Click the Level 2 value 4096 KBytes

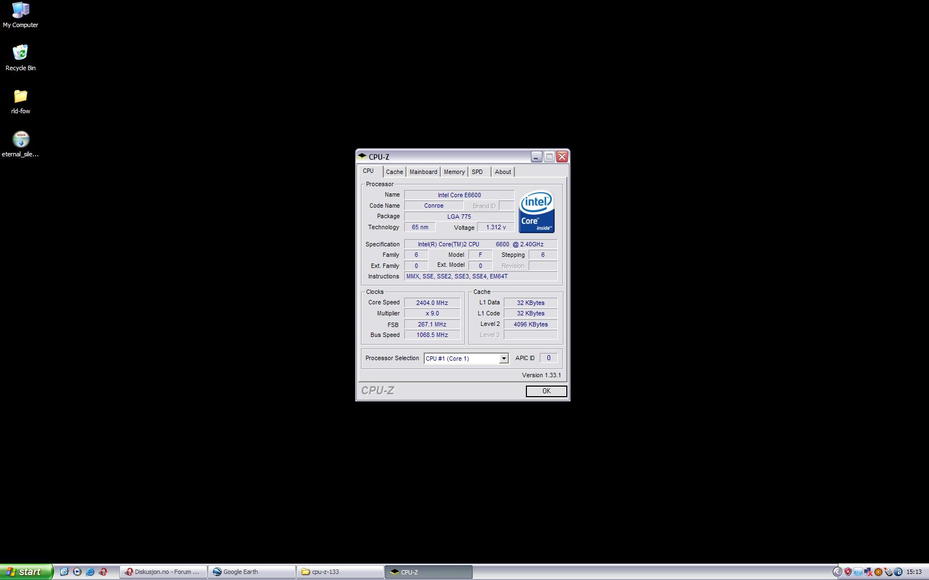[530, 324]
